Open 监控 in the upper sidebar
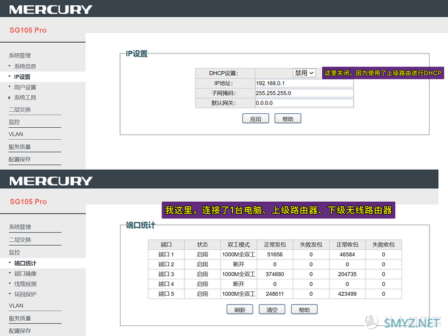 point(14,122)
